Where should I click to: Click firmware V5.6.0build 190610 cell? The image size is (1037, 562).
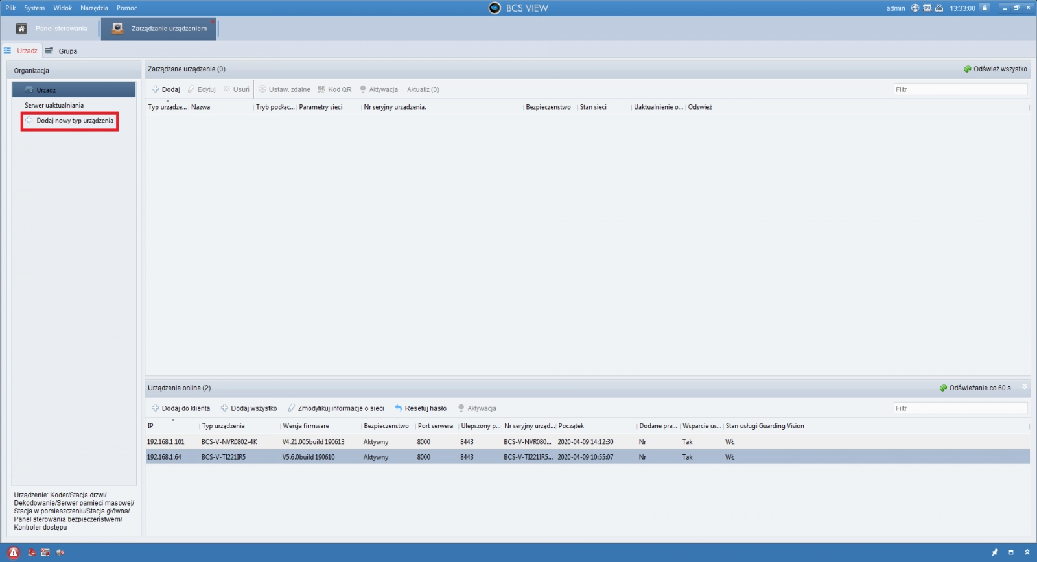click(x=309, y=457)
